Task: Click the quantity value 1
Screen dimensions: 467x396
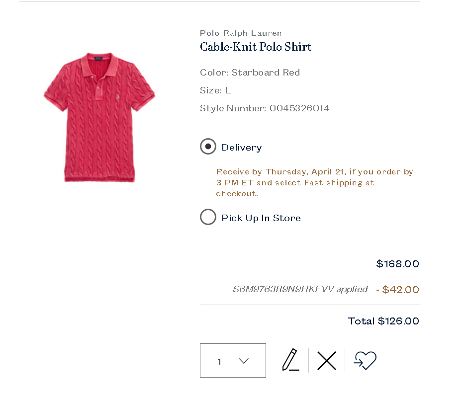Action: point(219,361)
